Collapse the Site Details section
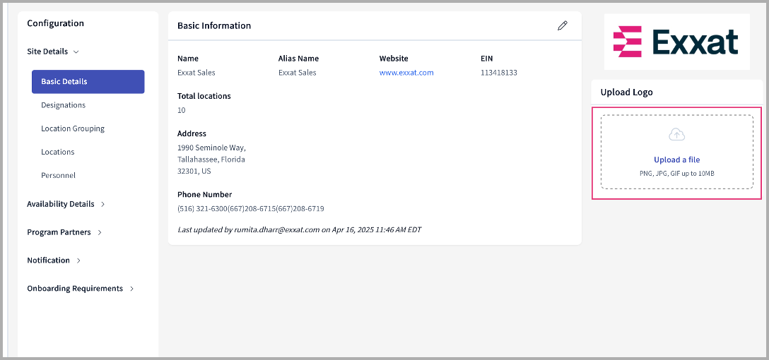This screenshot has height=360, width=769. [53, 52]
